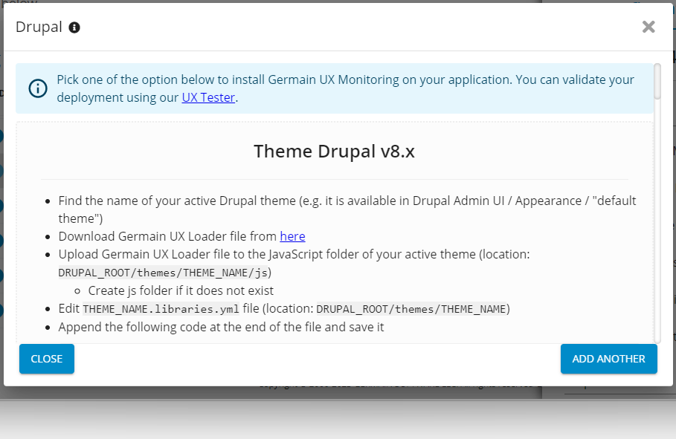Click the 'Upload Germain UX Loader file' step
Image resolution: width=676 pixels, height=439 pixels.
coord(294,254)
